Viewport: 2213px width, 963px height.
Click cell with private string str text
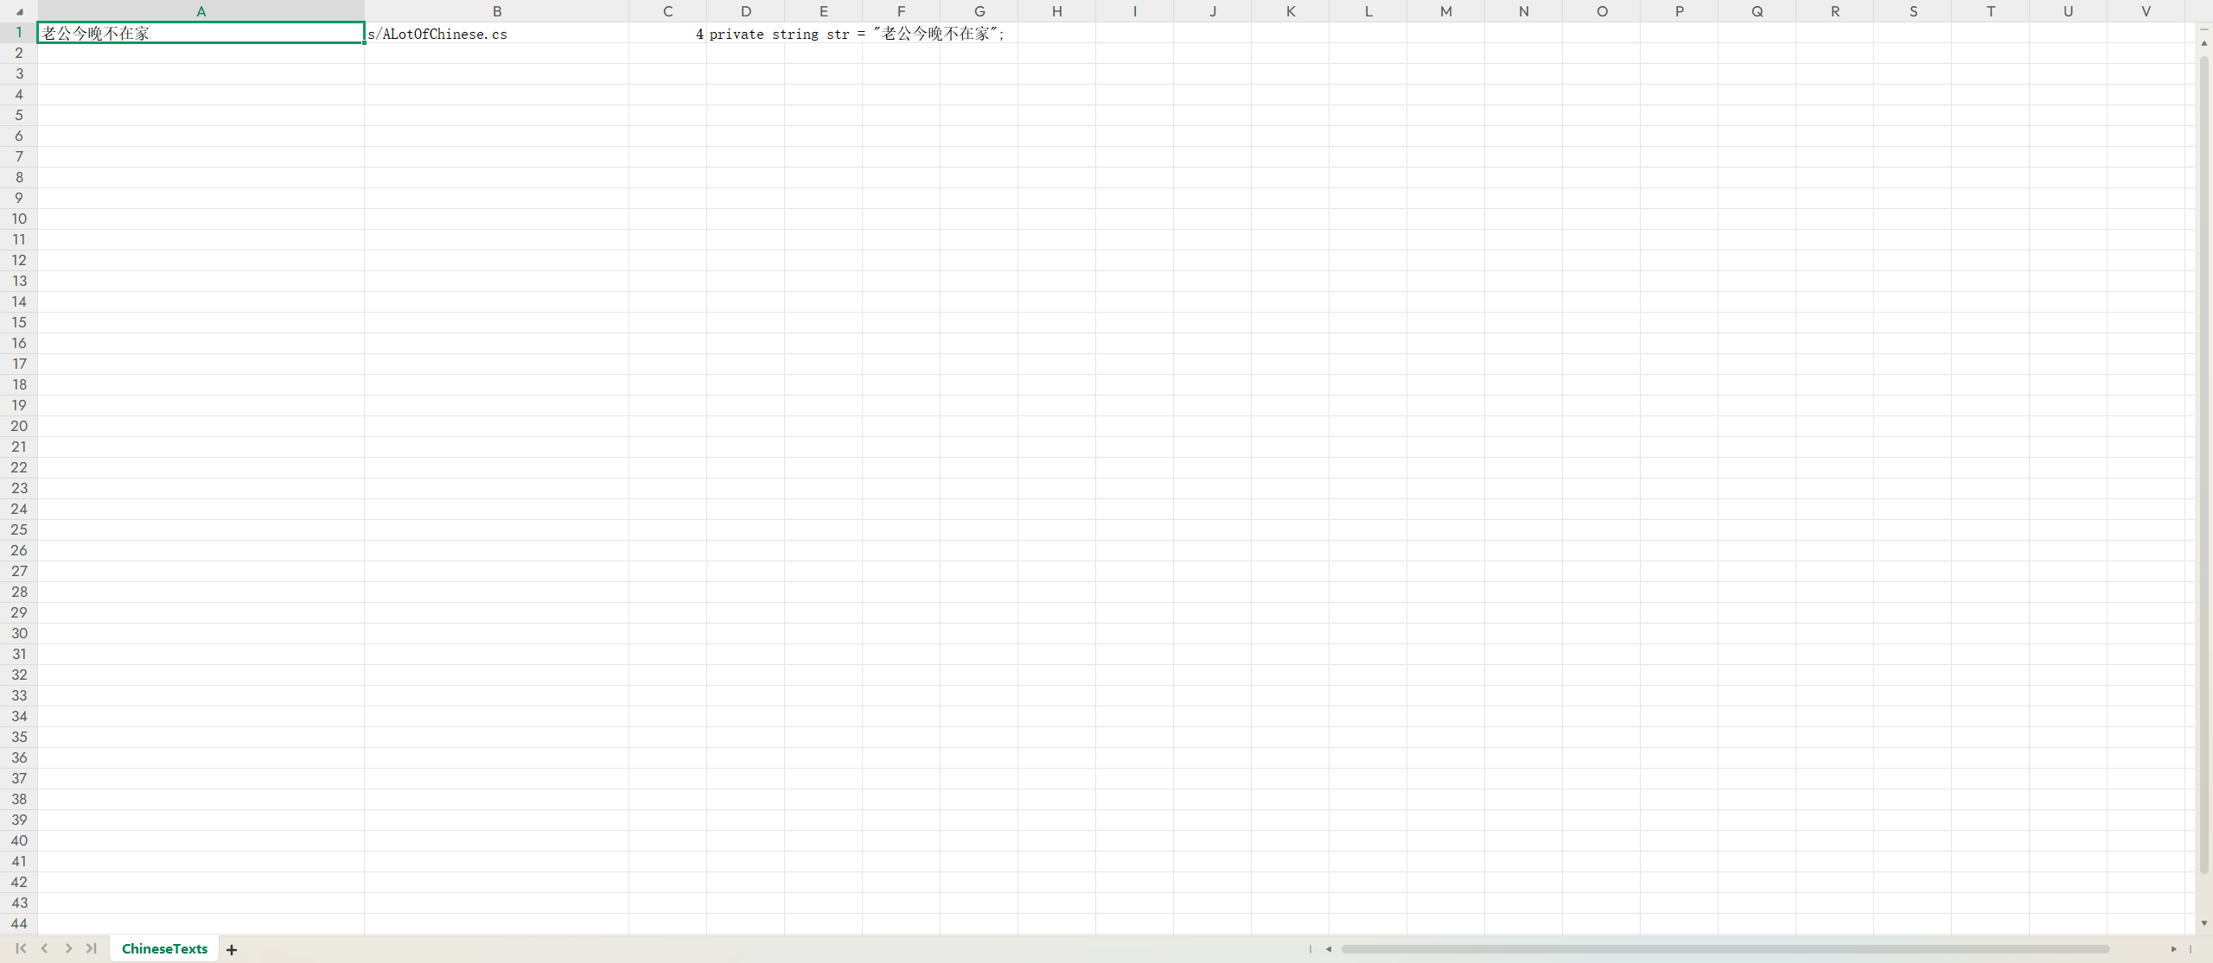point(745,34)
